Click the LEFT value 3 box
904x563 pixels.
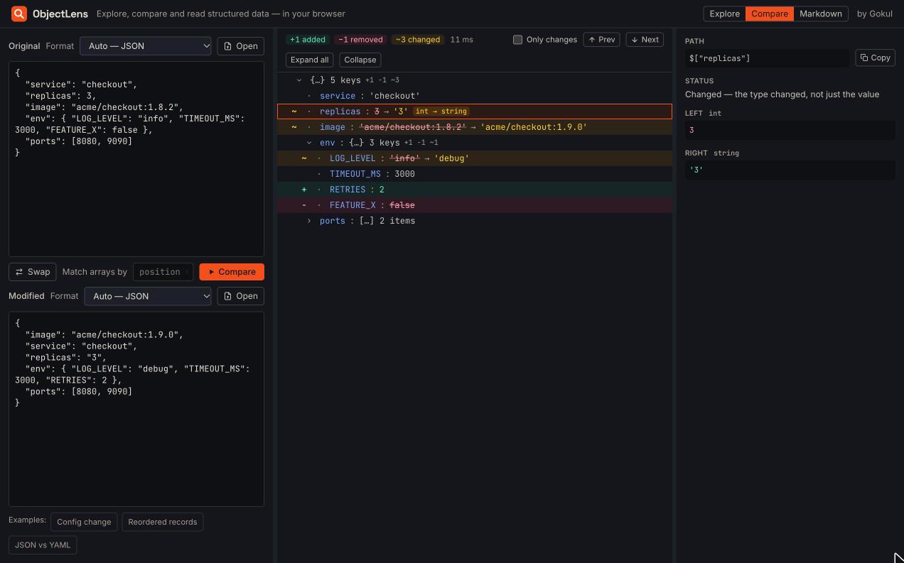click(x=790, y=130)
